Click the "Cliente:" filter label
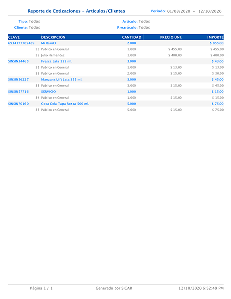Image resolution: width=231 pixels, height=299 pixels. (21, 27)
